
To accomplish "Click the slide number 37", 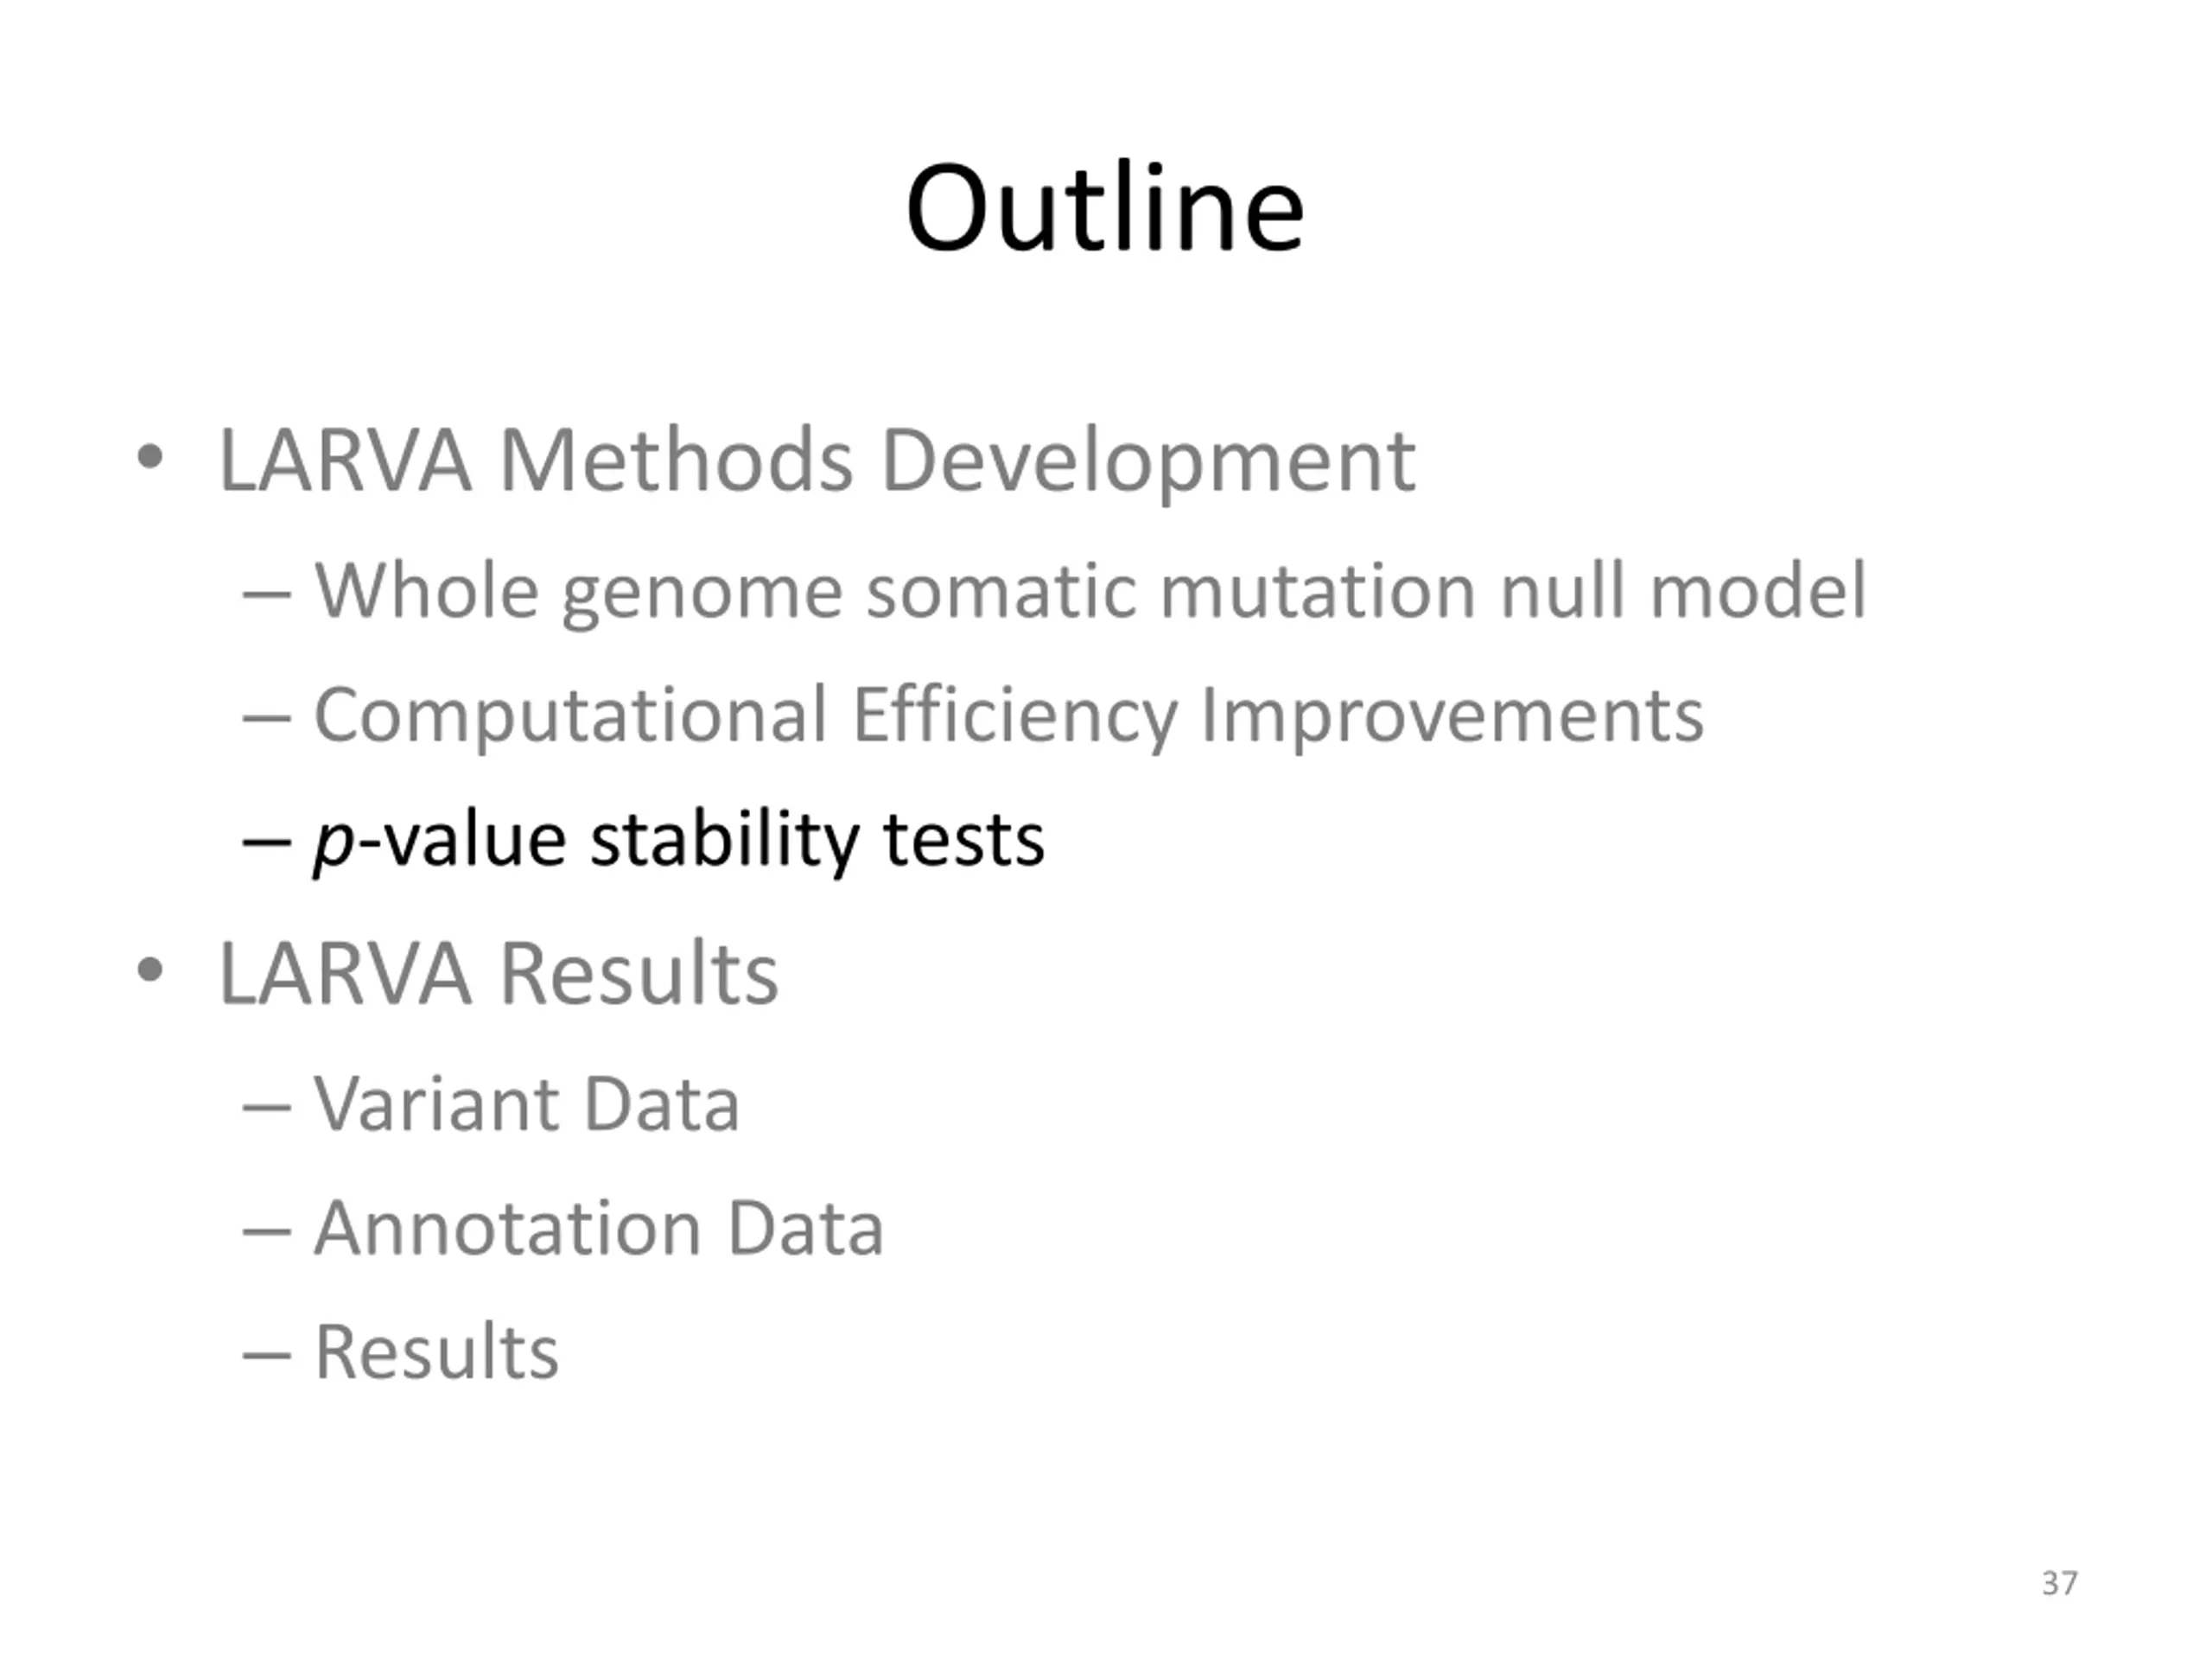I will pos(2059,1583).
